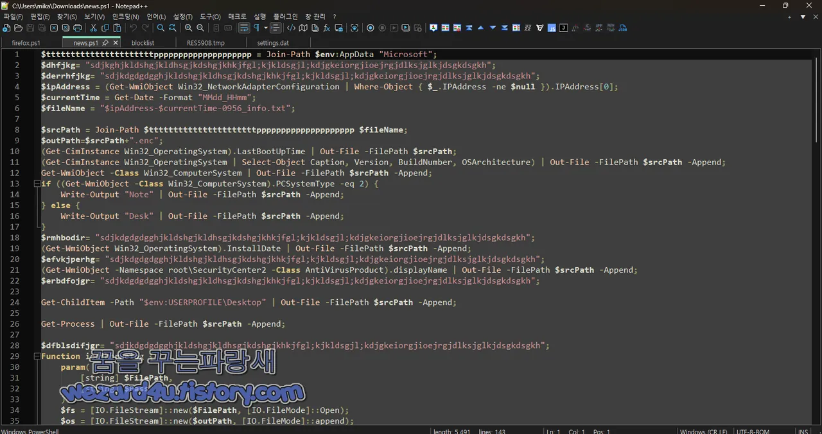Image resolution: width=822 pixels, height=434 pixels.
Task: Go to previous diff up arrow icon
Action: [x=480, y=28]
